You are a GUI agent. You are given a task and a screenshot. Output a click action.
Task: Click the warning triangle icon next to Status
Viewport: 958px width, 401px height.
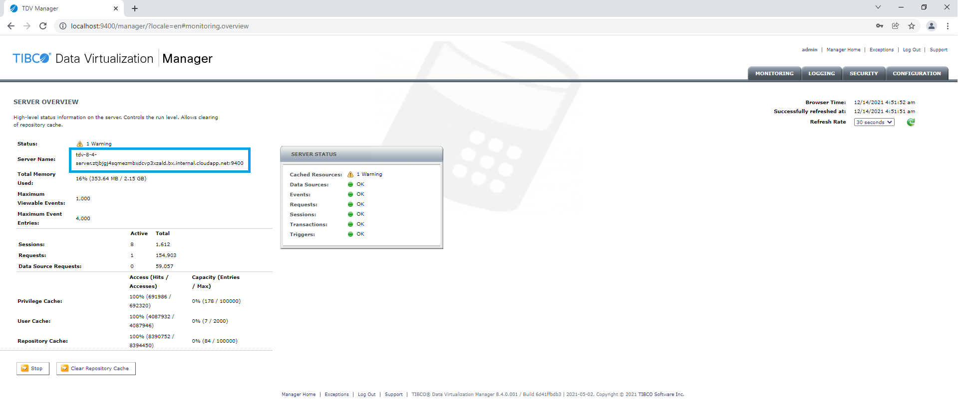click(80, 144)
